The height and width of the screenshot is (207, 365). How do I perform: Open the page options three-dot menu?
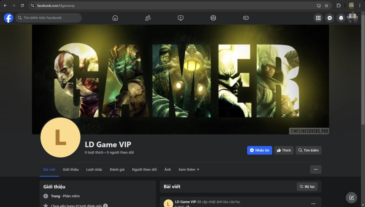(315, 170)
